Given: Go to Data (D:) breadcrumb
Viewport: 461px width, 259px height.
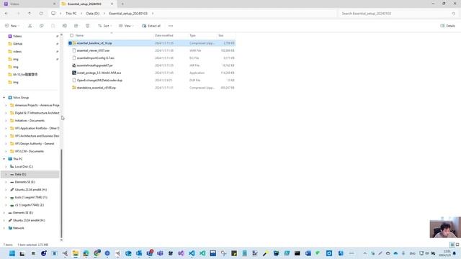Looking at the screenshot, I should [x=93, y=14].
